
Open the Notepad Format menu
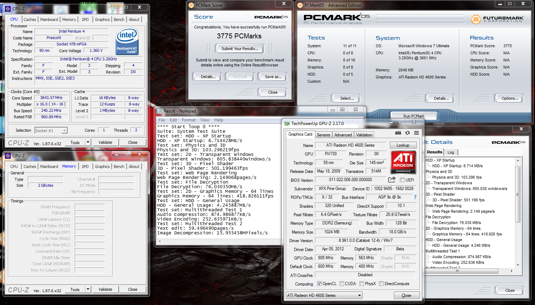tap(189, 120)
